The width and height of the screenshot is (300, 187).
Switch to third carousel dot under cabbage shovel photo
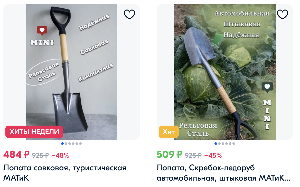223,144
